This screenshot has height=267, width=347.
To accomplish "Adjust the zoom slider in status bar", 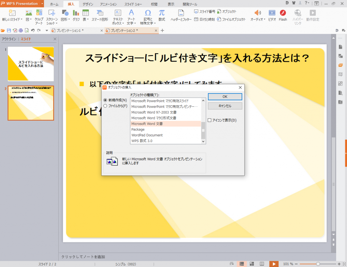I will point(318,264).
